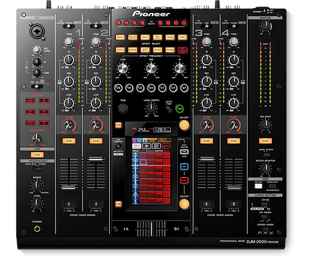The height and width of the screenshot is (258, 312).
Task: Activate the ROLL effect button
Action: click(145, 37)
